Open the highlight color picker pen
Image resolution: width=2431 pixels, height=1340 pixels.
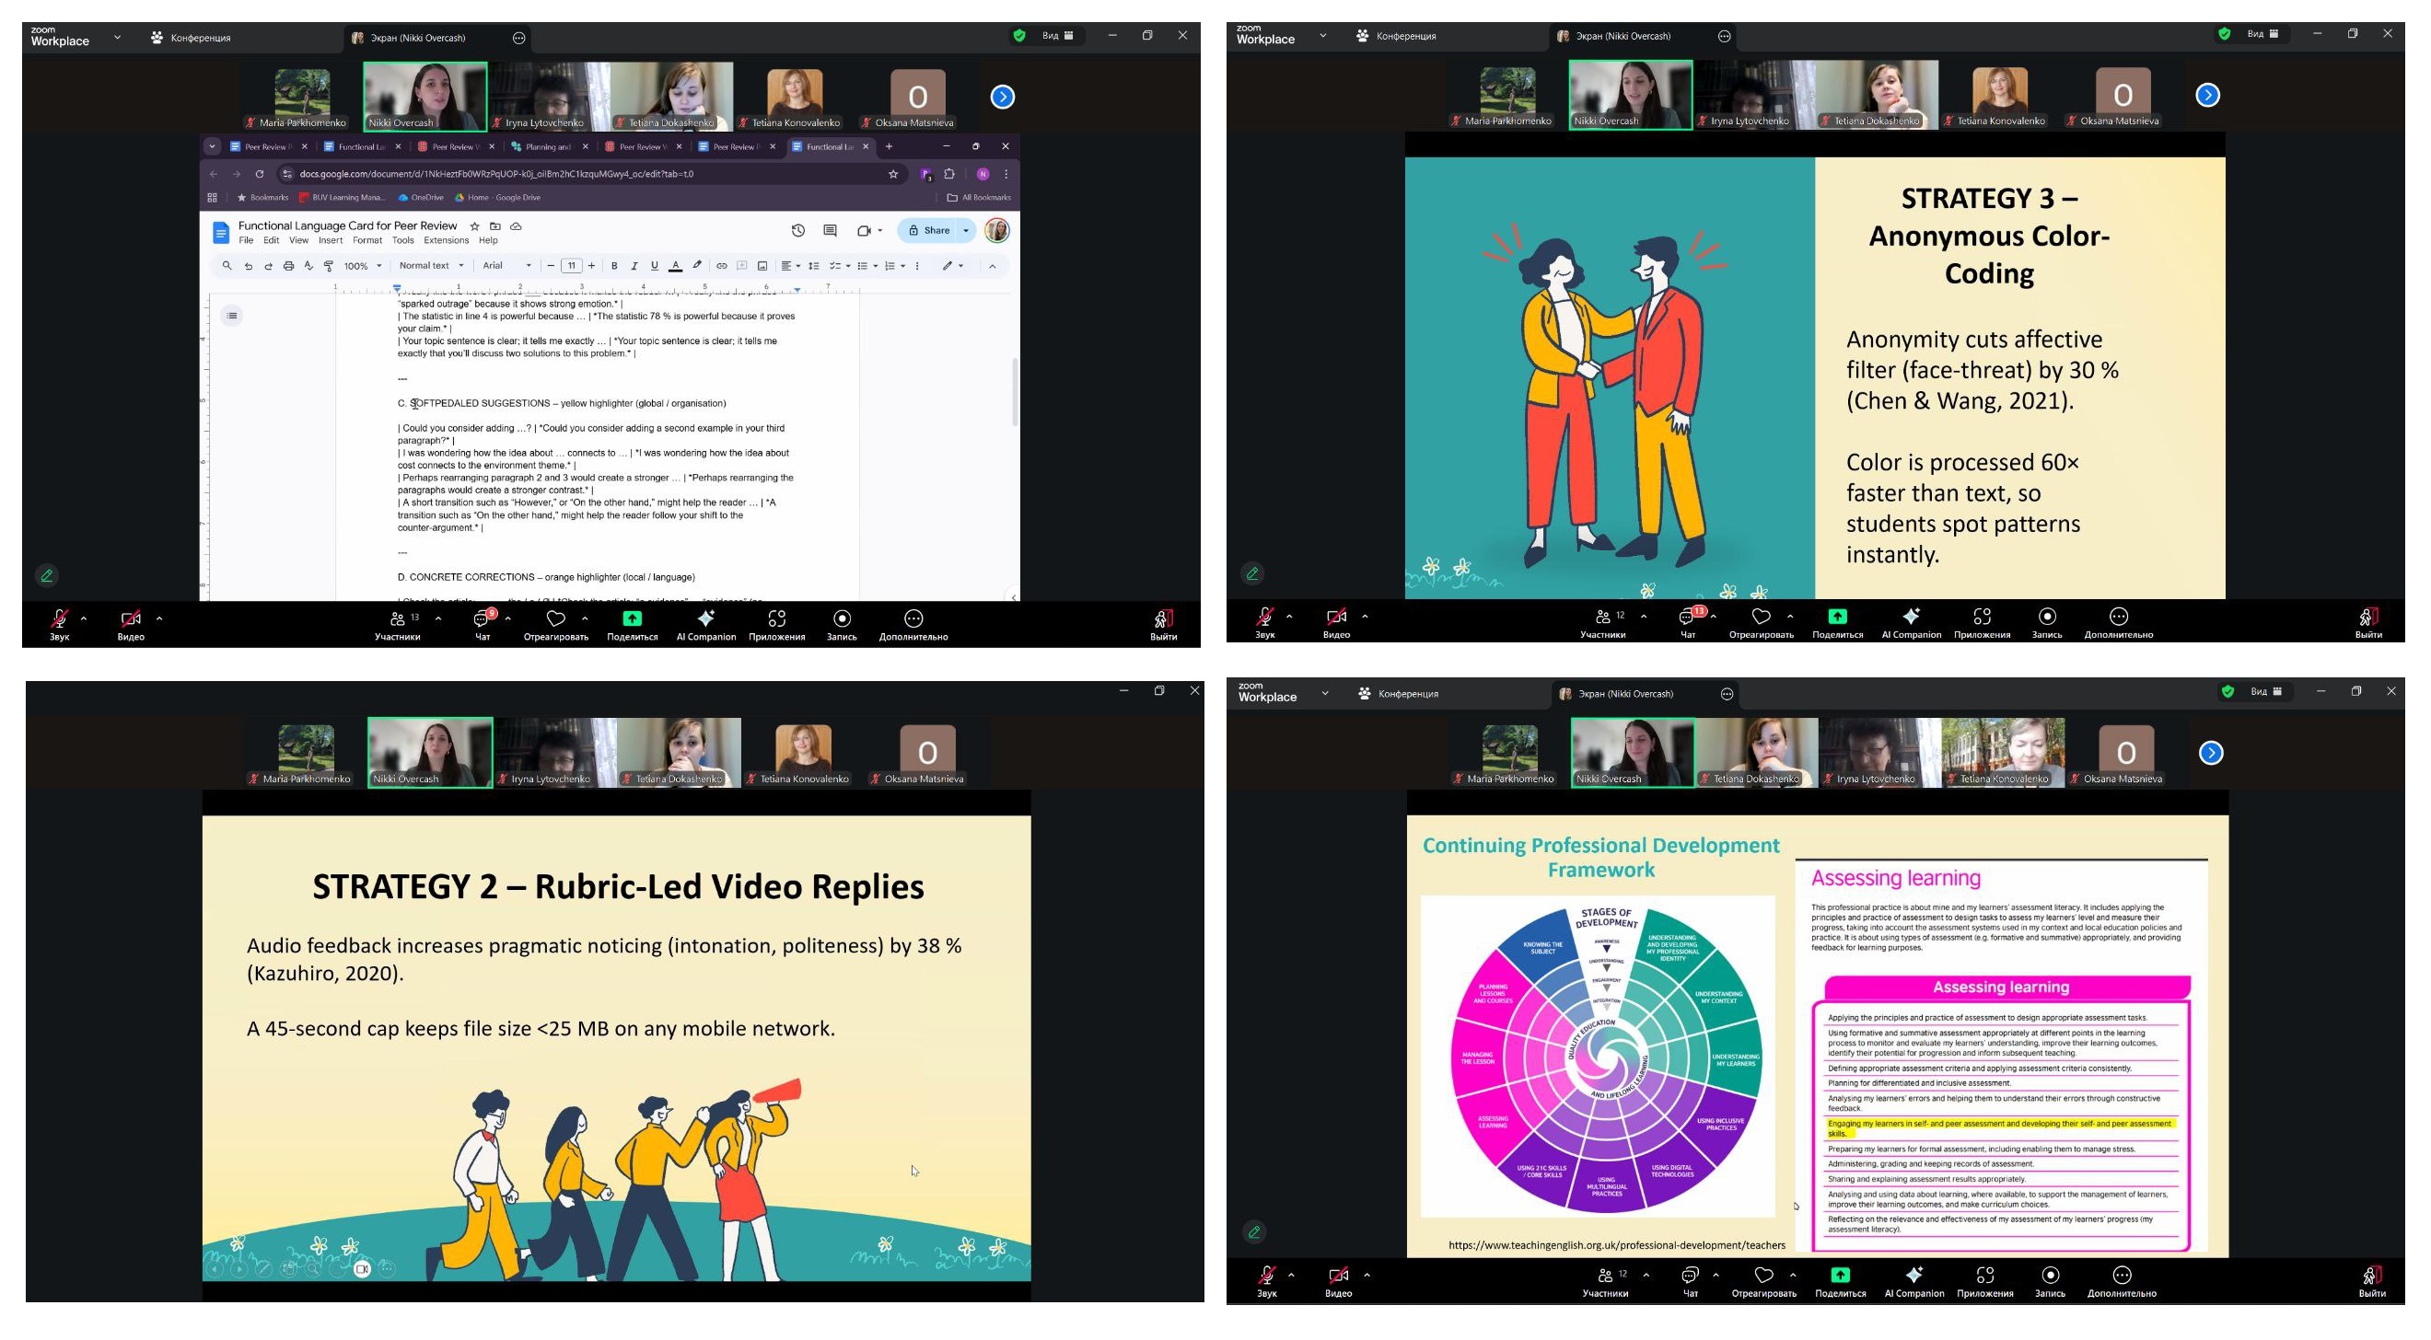point(697,266)
